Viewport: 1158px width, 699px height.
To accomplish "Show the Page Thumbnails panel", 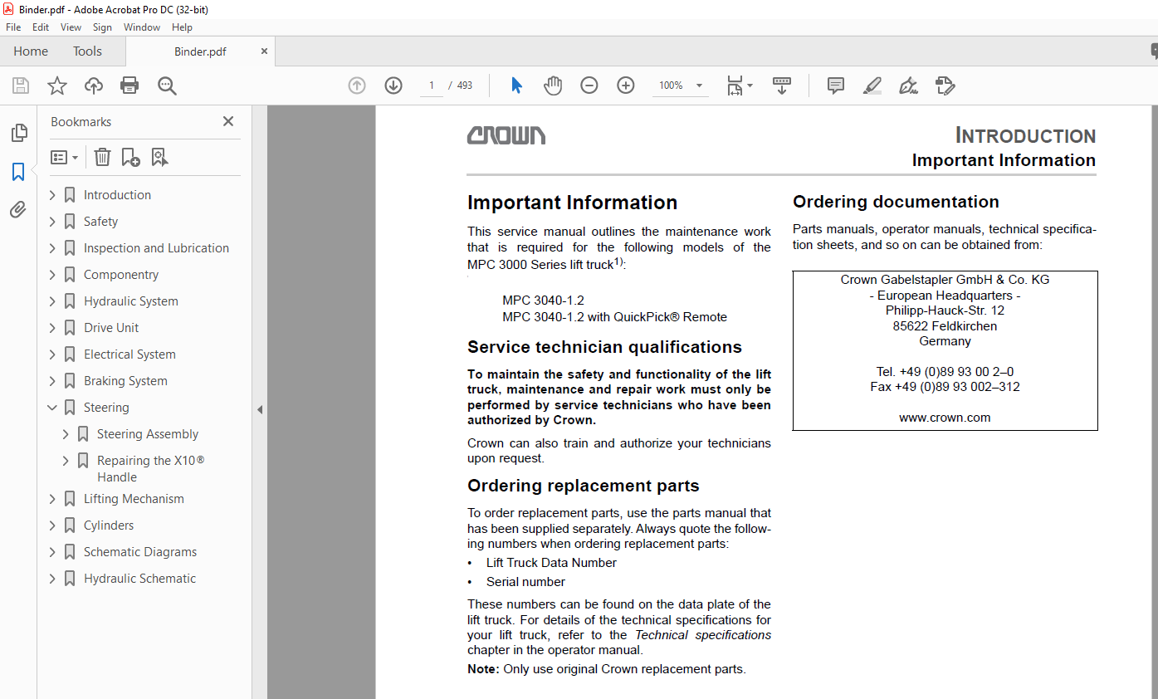I will coord(18,133).
